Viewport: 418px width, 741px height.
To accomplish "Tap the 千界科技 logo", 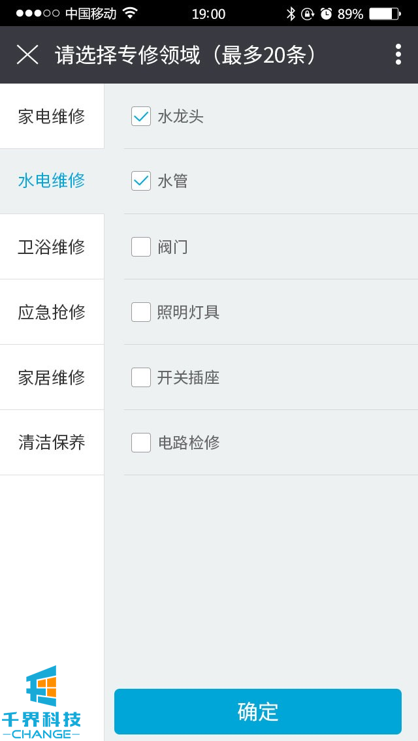I will point(42,702).
